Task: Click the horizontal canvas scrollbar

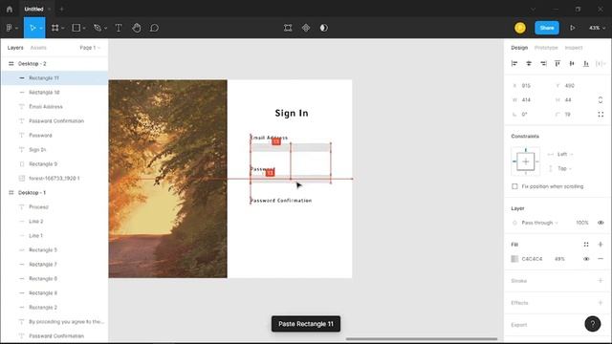Action: pos(422,339)
